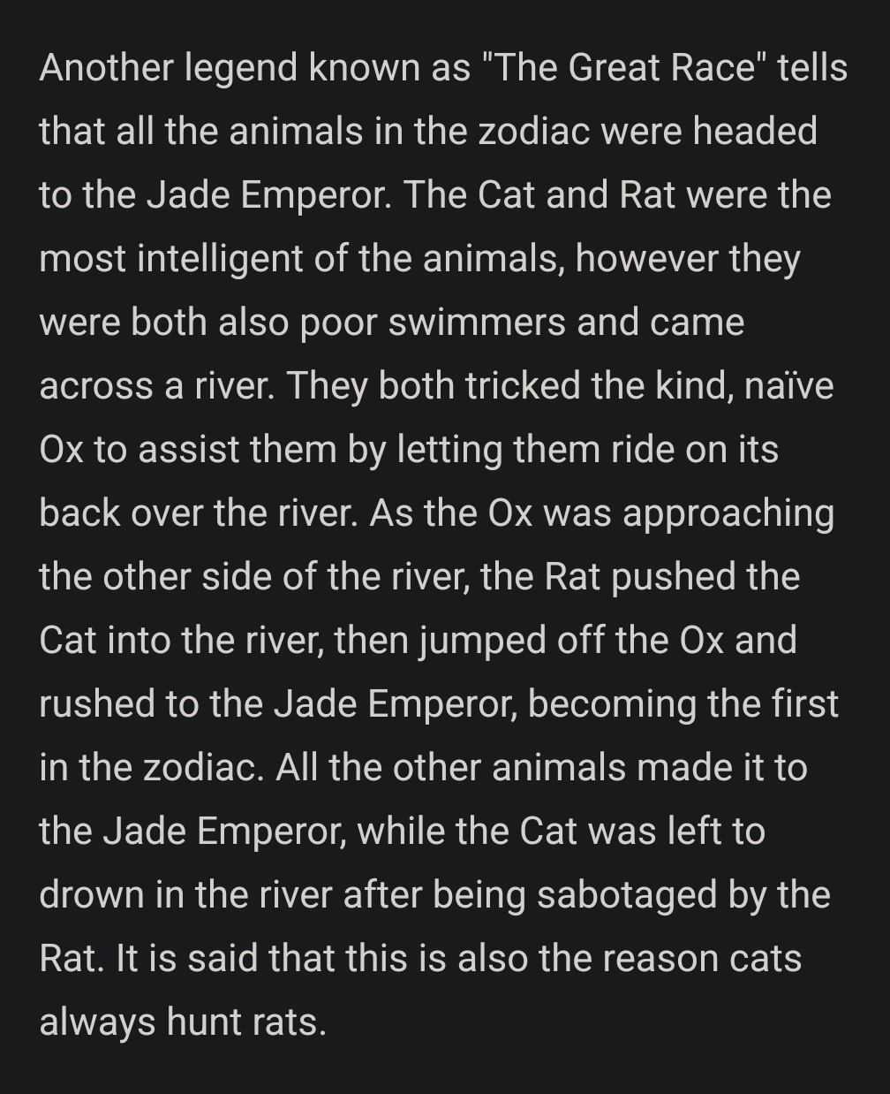Image resolution: width=890 pixels, height=1094 pixels.
Task: Click the word "rushed"
Action: pos(97,704)
